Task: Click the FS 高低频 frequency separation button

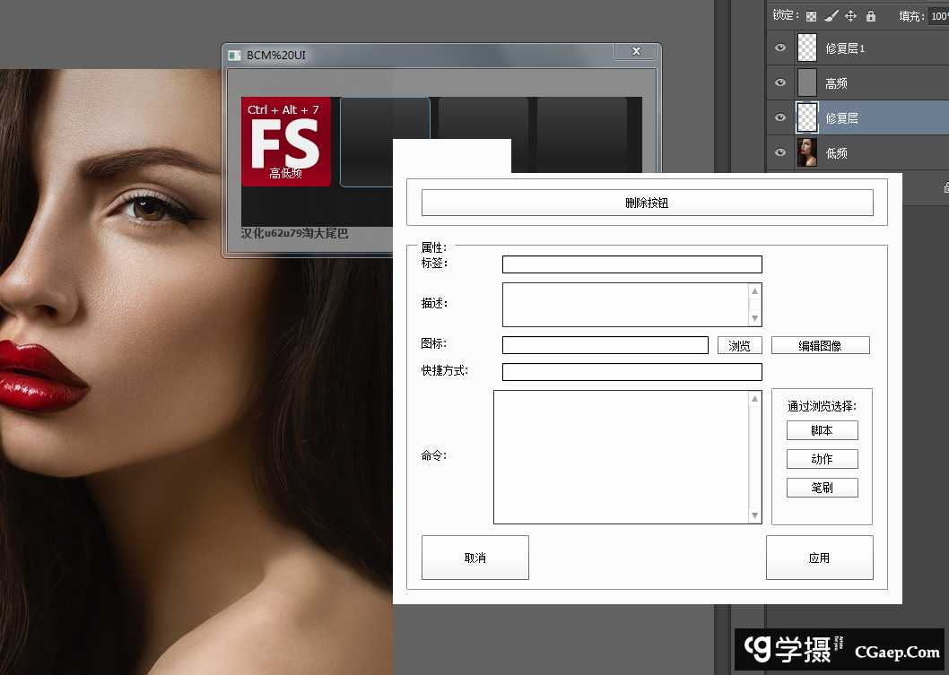Action: (285, 141)
